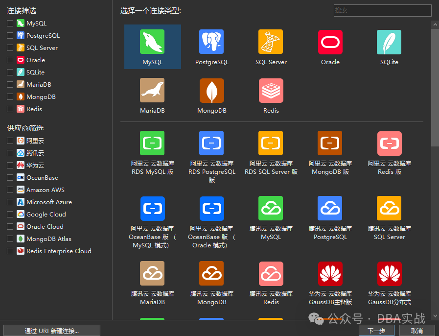Select the PostgreSQL elephant tile

(x=211, y=47)
